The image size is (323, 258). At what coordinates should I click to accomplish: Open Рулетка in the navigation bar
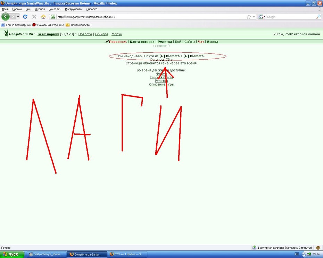point(165,42)
